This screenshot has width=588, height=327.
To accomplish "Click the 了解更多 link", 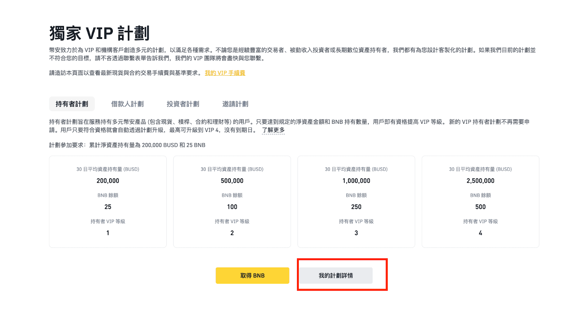I will point(273,130).
